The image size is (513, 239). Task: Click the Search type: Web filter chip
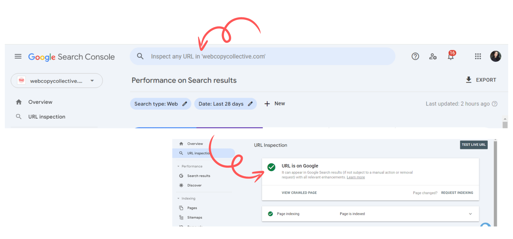click(160, 104)
